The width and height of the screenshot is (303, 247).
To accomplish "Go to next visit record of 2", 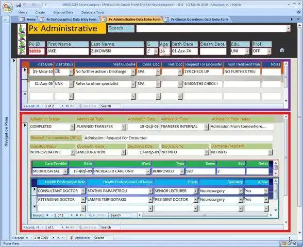I will (x=62, y=106).
